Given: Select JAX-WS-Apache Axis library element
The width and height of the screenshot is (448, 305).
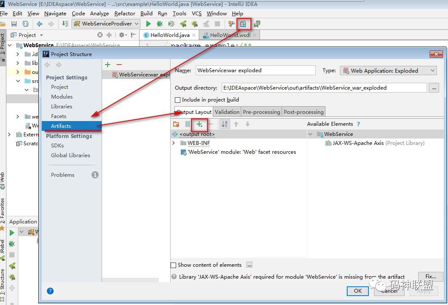Looking at the screenshot, I should coord(374,143).
